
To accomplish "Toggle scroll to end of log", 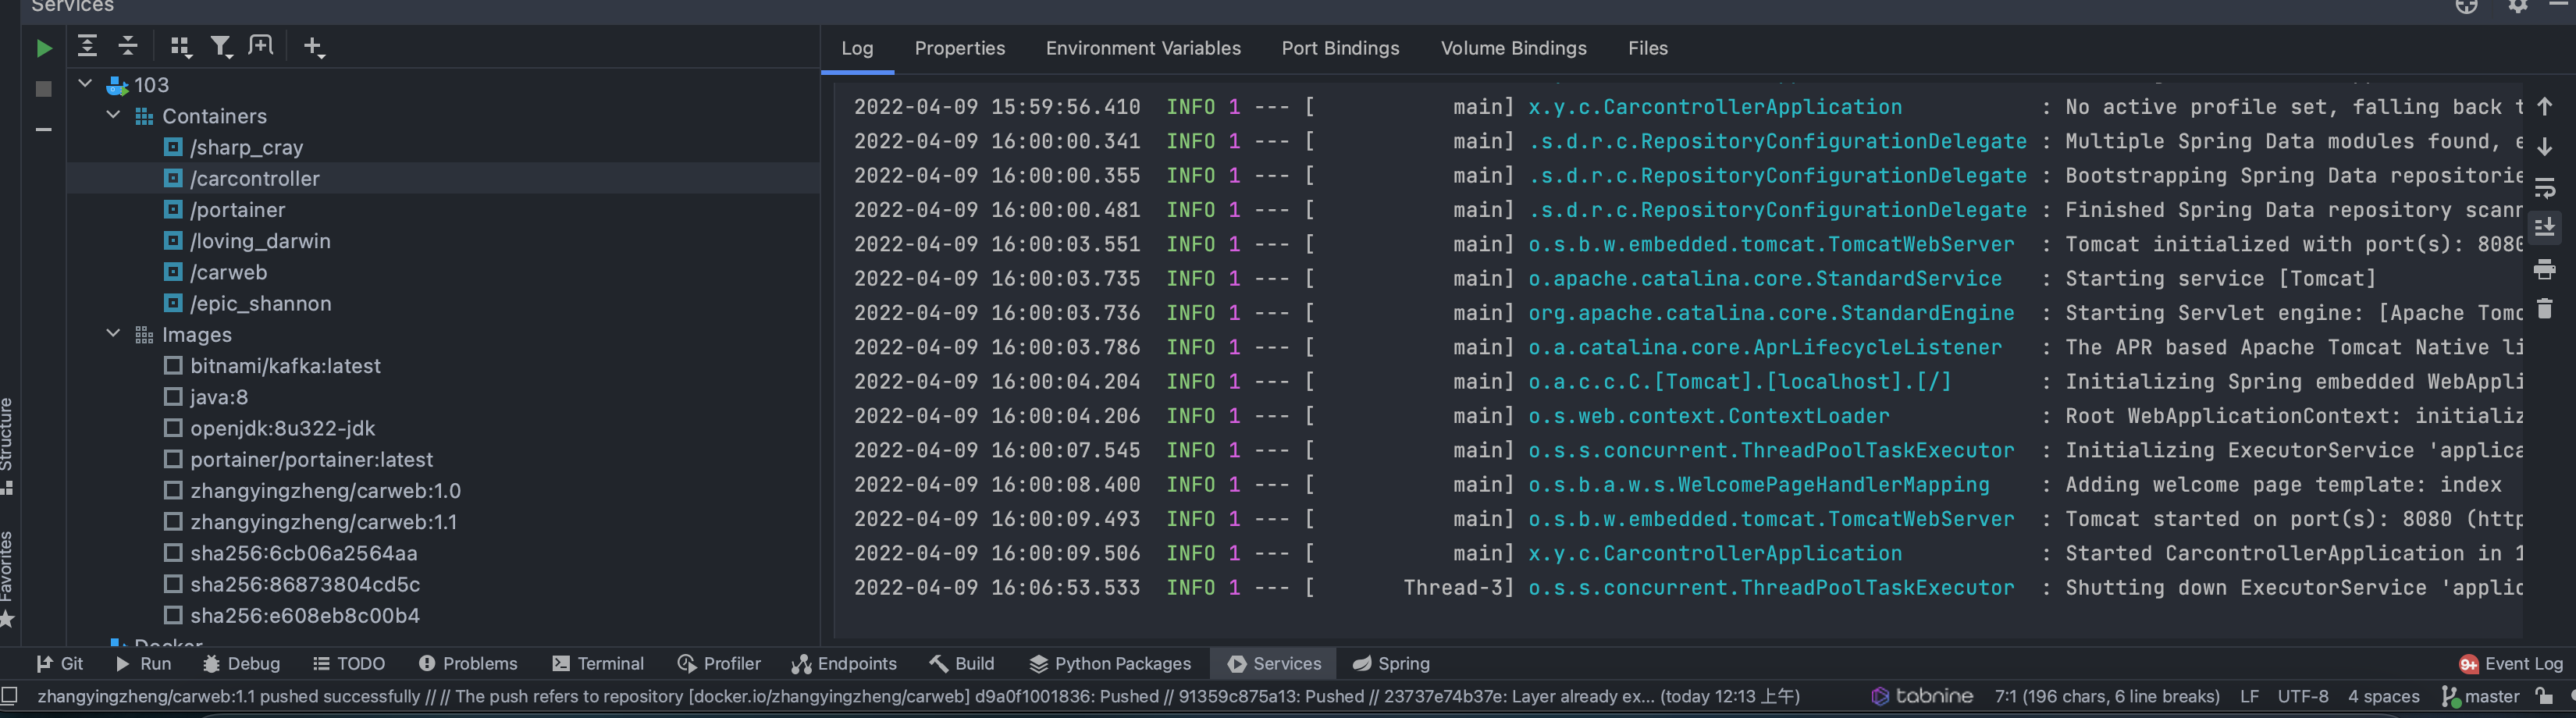I will tap(2545, 227).
